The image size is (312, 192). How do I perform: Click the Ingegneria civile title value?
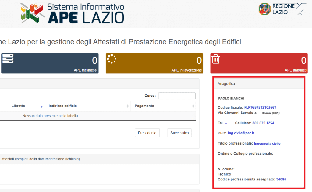click(267, 143)
